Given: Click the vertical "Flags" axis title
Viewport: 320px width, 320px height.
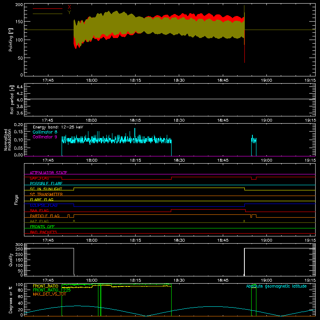Looking at the screenshot, I should [x=16, y=200].
